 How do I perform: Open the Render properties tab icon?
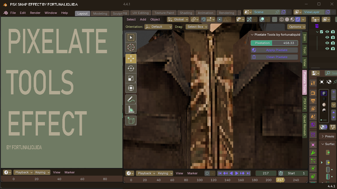313,93
